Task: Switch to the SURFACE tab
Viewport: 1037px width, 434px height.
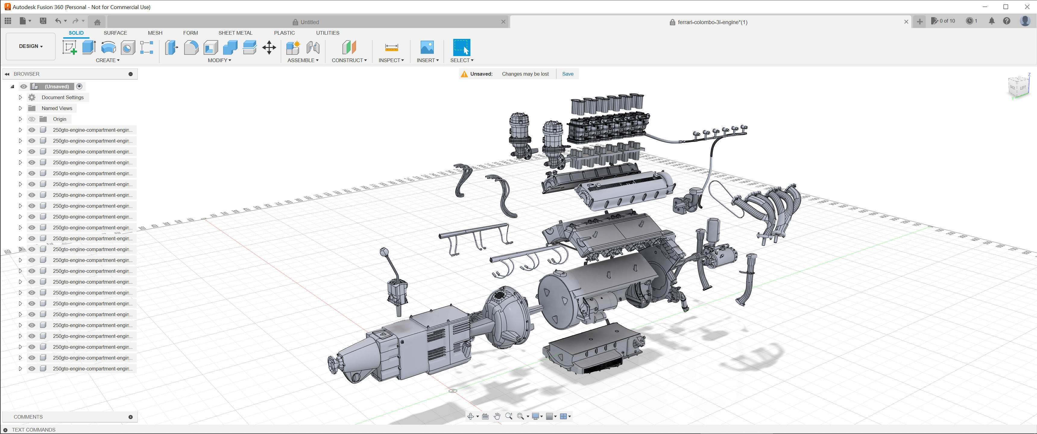Action: click(x=115, y=33)
